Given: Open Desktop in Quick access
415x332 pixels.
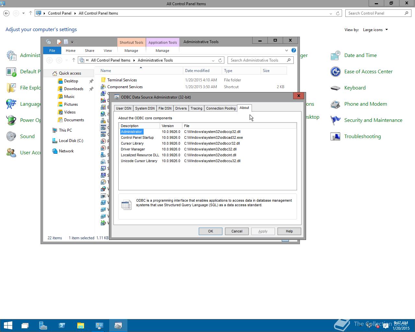Looking at the screenshot, I should 71,81.
